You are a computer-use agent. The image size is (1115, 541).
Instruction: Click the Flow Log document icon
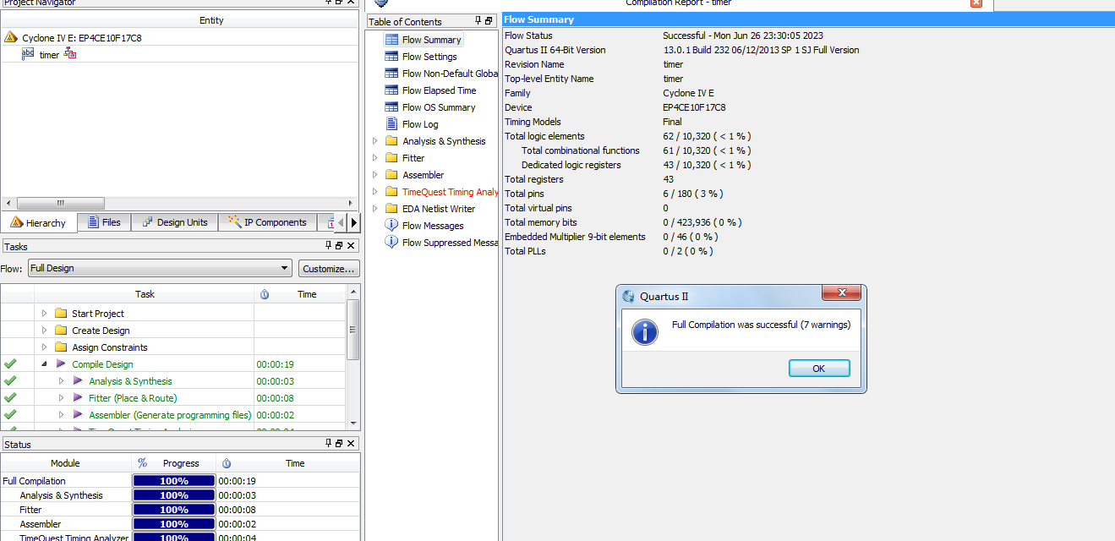pos(391,124)
